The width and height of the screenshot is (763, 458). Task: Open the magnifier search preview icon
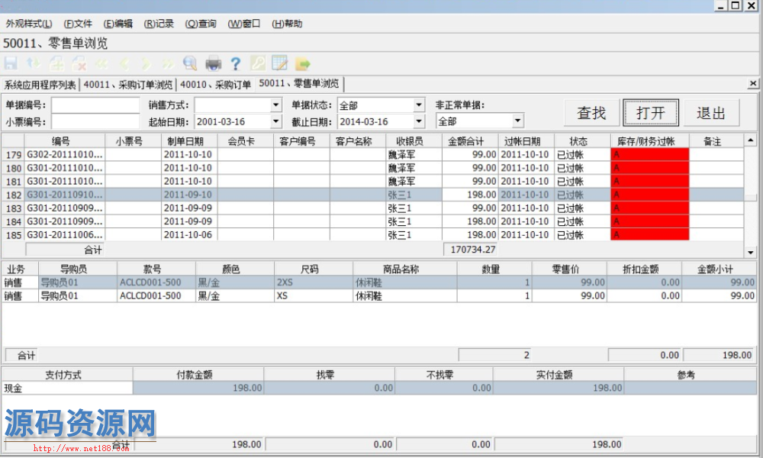click(190, 64)
